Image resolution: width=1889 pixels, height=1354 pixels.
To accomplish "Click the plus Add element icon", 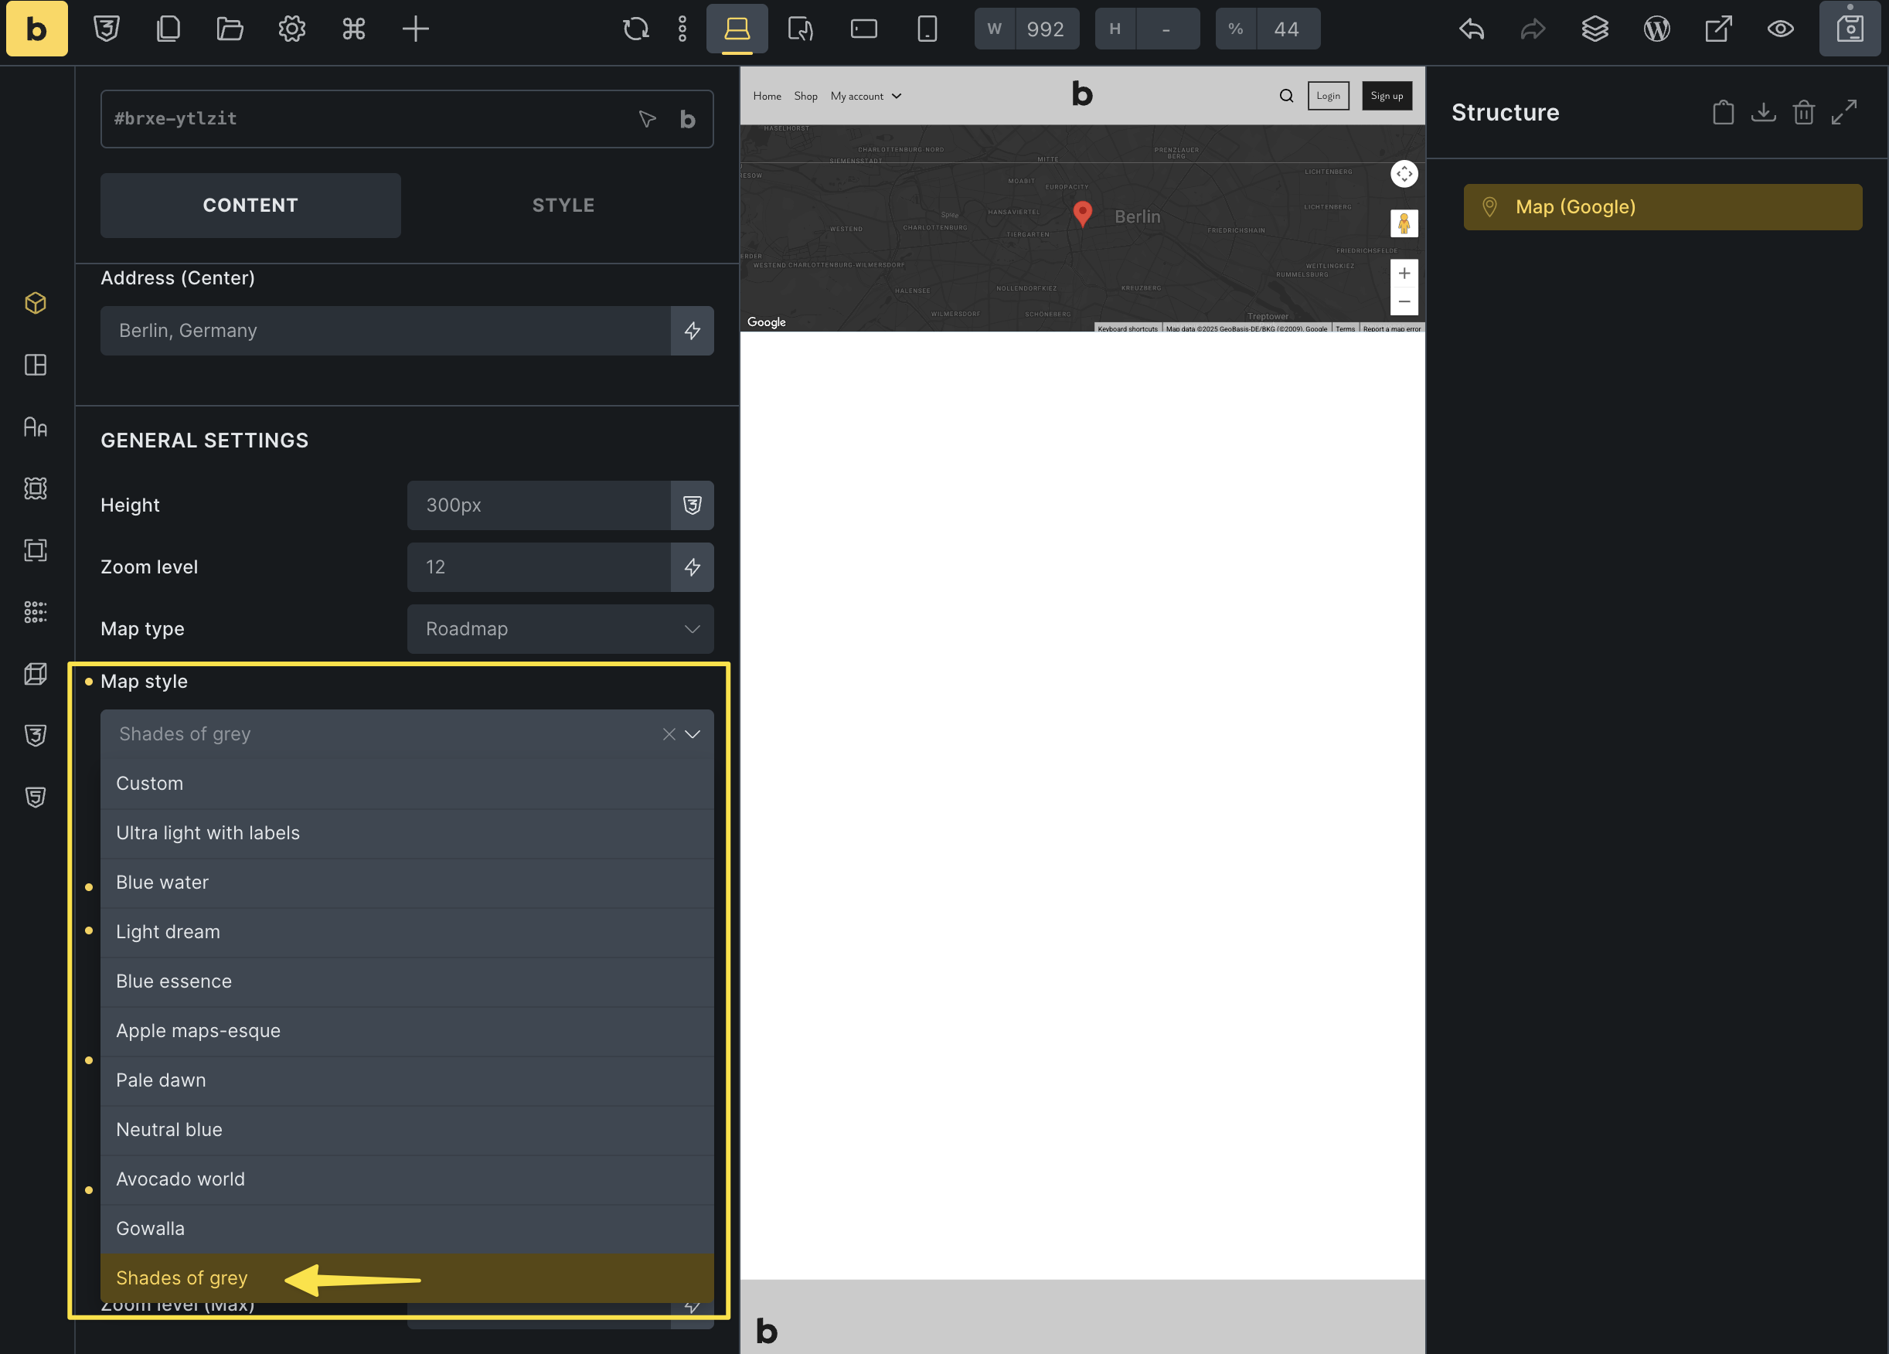I will 416,29.
